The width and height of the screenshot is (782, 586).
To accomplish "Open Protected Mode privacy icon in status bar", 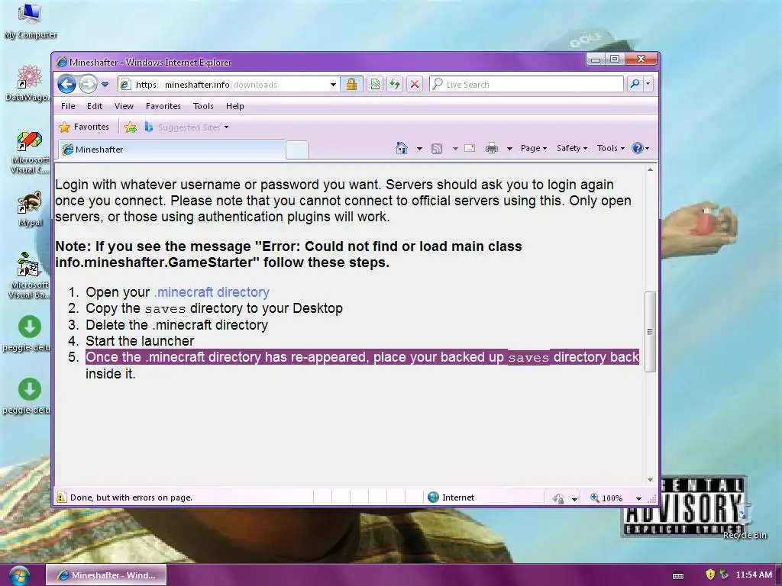I will click(558, 497).
